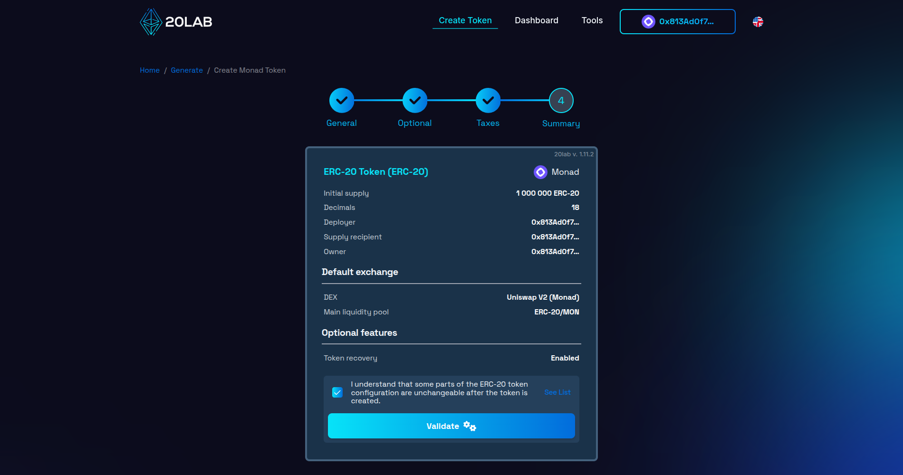Click the 20LAB wordmark text
903x475 pixels.
[x=189, y=22]
